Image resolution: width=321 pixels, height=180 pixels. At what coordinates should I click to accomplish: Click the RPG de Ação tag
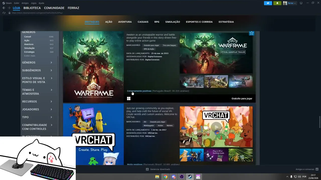pyautogui.click(x=149, y=49)
